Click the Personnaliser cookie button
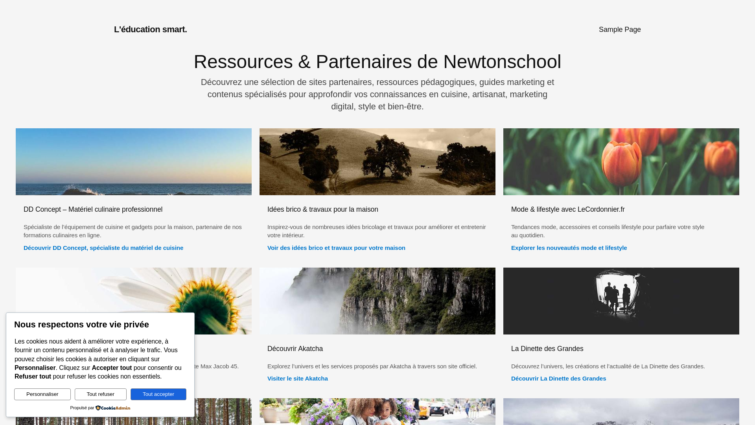 pyautogui.click(x=42, y=394)
